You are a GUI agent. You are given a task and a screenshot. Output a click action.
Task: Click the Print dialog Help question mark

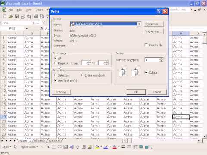[159, 12]
